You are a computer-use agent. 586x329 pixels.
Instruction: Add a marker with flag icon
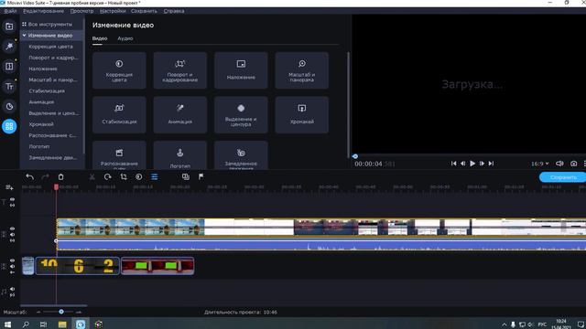(x=201, y=176)
